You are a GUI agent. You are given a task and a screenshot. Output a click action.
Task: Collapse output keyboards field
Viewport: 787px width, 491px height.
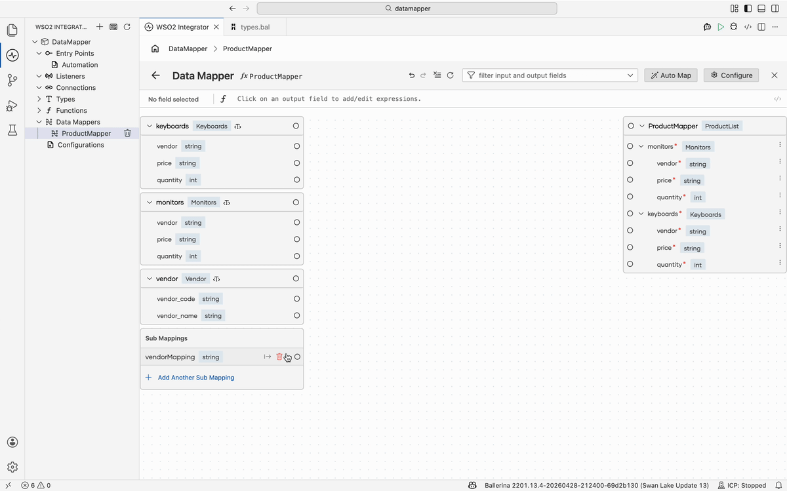pos(641,214)
